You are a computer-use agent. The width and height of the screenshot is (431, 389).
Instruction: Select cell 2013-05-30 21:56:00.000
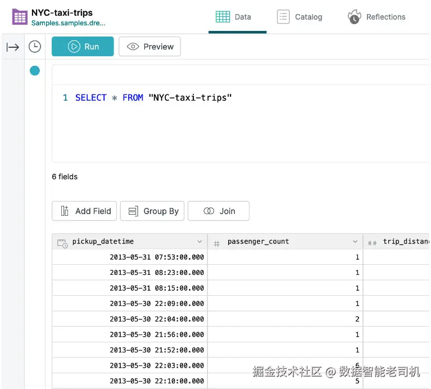130,334
